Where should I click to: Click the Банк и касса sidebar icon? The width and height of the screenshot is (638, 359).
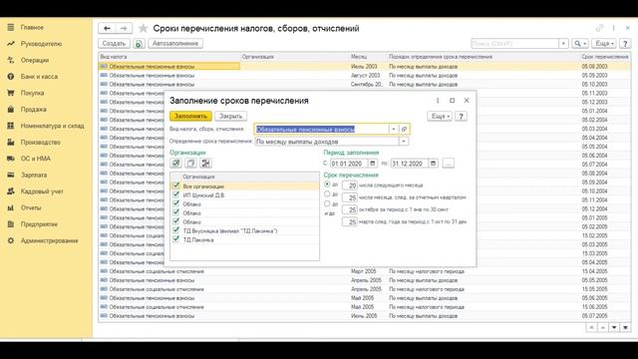coord(11,77)
